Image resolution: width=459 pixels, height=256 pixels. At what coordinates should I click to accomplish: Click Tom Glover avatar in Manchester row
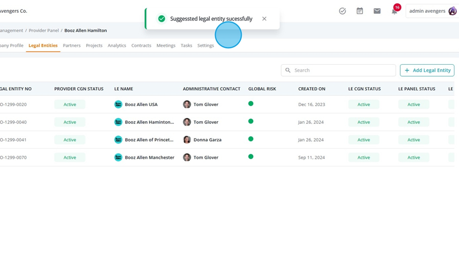click(x=187, y=158)
